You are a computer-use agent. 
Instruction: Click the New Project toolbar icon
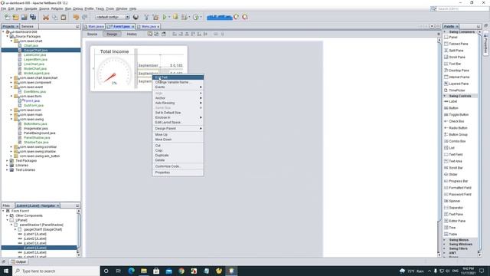15,17
